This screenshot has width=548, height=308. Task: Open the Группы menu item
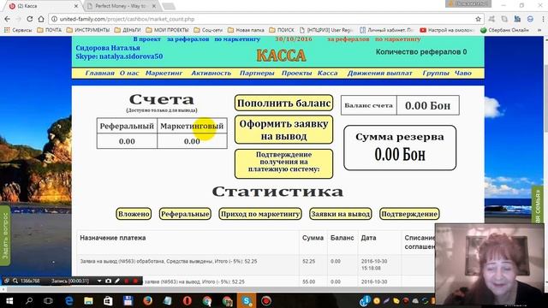point(436,73)
